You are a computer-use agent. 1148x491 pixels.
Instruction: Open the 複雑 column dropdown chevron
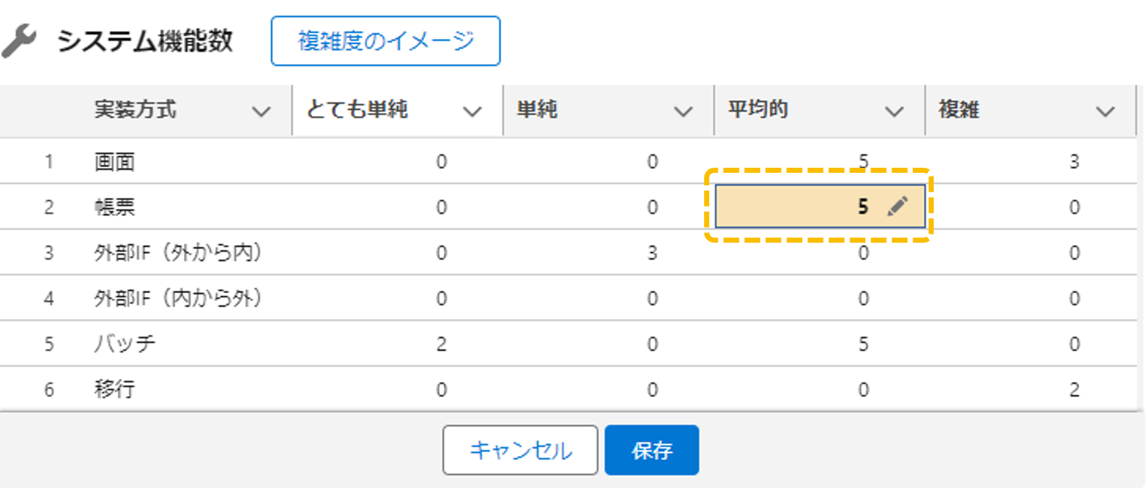pyautogui.click(x=1105, y=111)
